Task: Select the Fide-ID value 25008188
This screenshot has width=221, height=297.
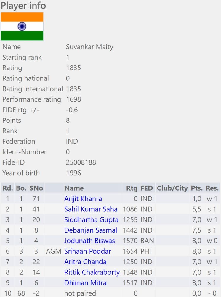Action: 81,162
